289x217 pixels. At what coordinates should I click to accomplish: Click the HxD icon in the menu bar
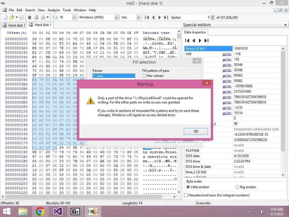tap(5, 10)
